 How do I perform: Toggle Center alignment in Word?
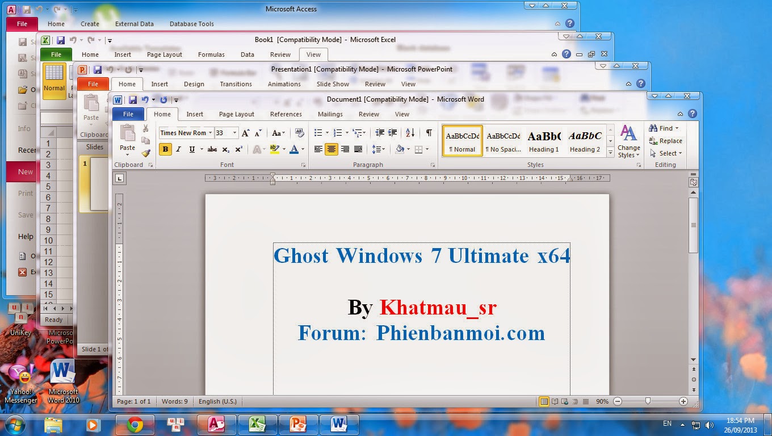(x=332, y=149)
